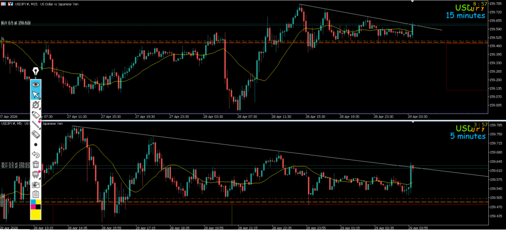Click the clipboard icon in the toolbar
This screenshot has width=506, height=230.
[x=36, y=194]
